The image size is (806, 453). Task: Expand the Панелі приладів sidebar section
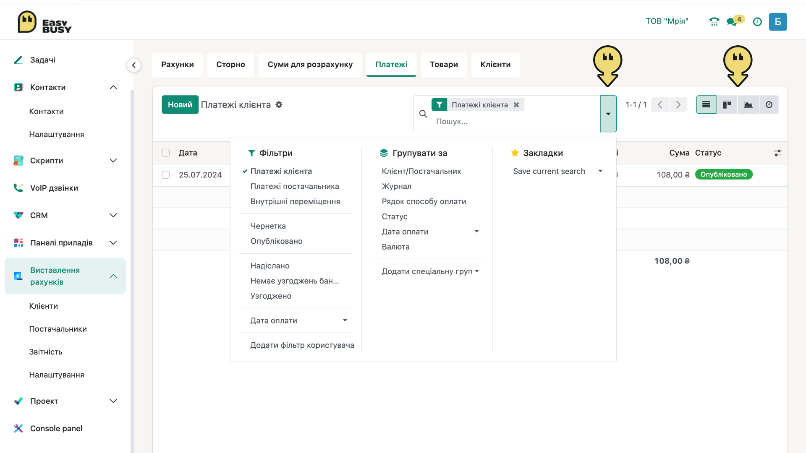click(113, 243)
